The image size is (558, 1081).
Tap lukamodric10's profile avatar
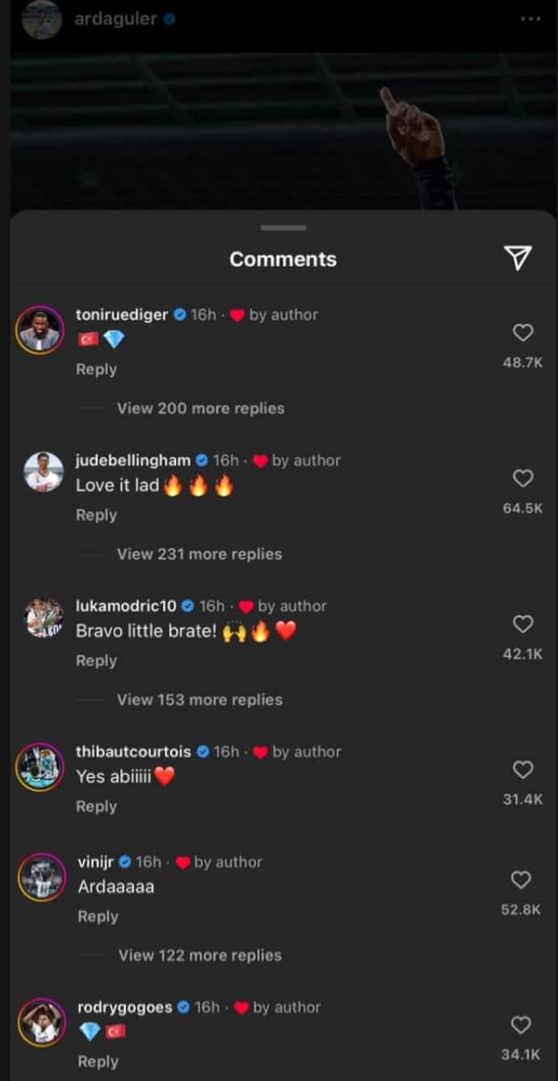44,618
